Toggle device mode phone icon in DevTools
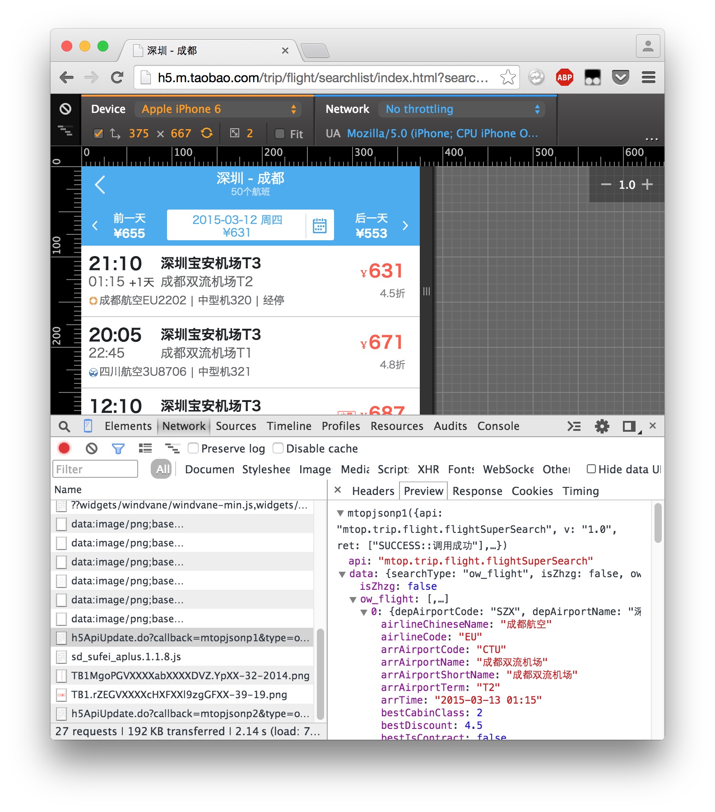This screenshot has height=812, width=715. [88, 426]
